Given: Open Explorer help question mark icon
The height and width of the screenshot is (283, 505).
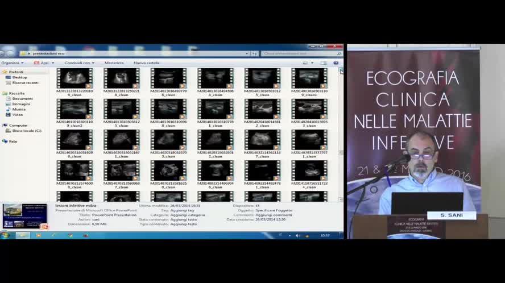Looking at the screenshot, I should pyautogui.click(x=336, y=63).
